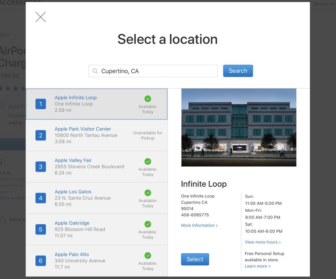Open Apple Park Visitor Center link
The image size is (336, 279).
pyautogui.click(x=83, y=129)
